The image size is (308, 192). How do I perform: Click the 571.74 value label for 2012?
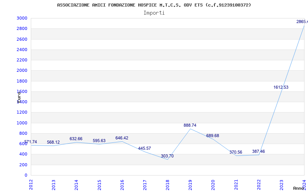tap(31, 142)
